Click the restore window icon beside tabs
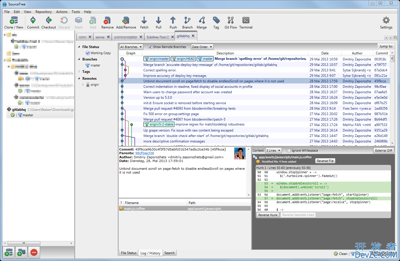Image resolution: width=400 pixels, height=261 pixels. (x=395, y=38)
